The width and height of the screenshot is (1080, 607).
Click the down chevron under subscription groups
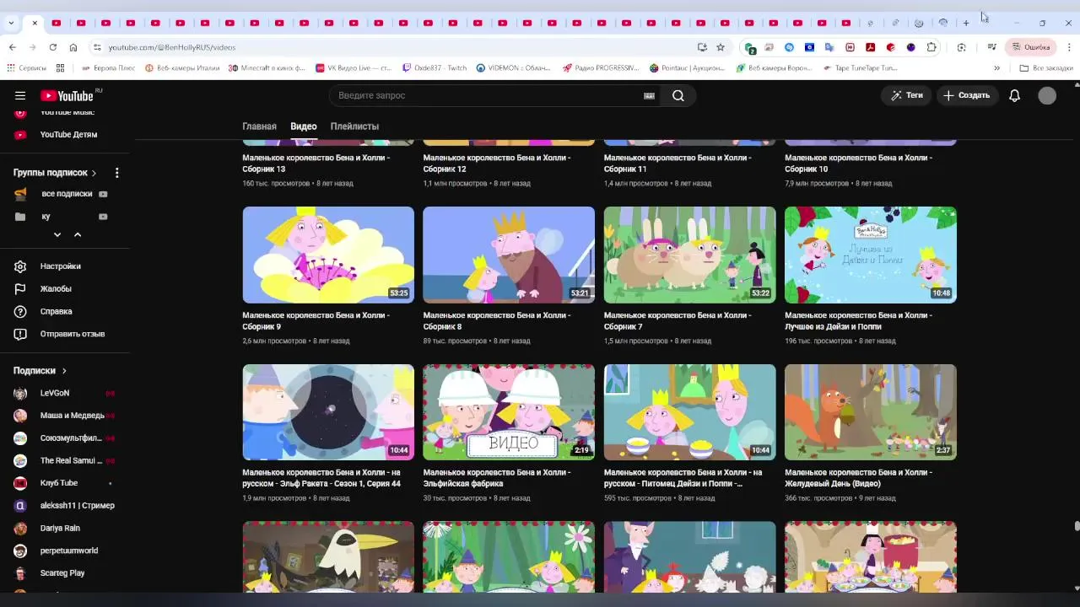pyautogui.click(x=57, y=234)
